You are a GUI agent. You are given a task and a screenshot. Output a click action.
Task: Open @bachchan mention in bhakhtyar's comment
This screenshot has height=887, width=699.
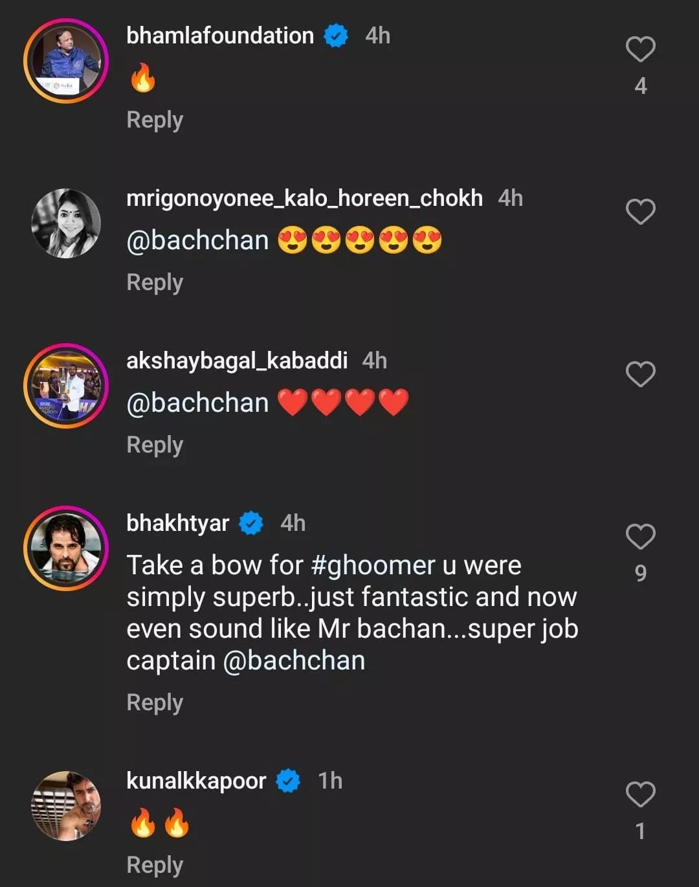294,661
